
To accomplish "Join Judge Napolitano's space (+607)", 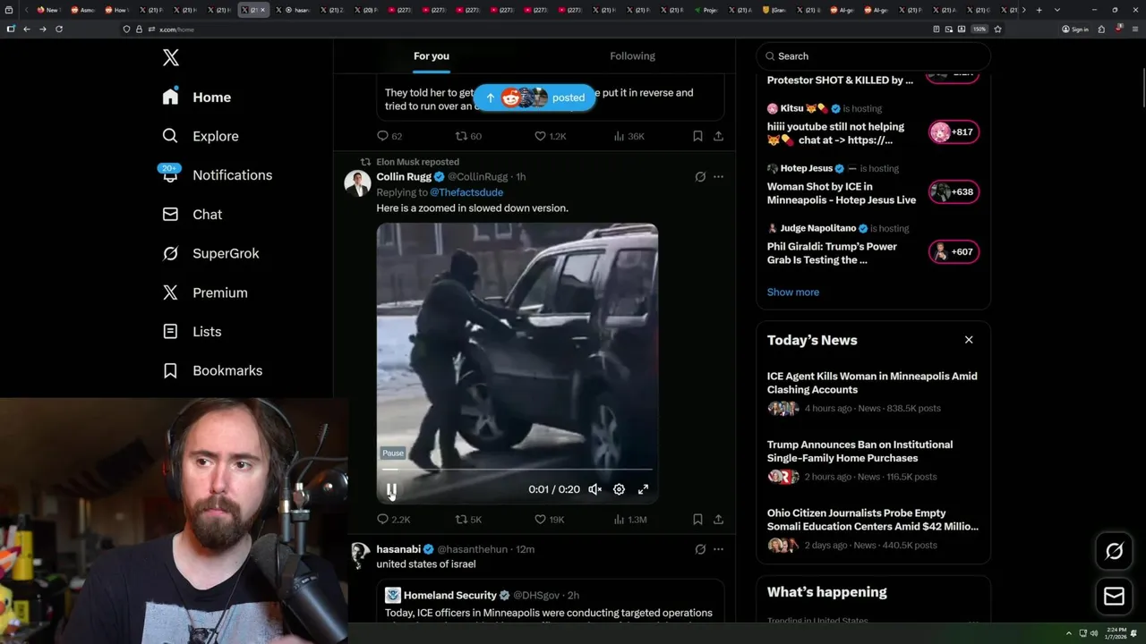I will tap(954, 252).
